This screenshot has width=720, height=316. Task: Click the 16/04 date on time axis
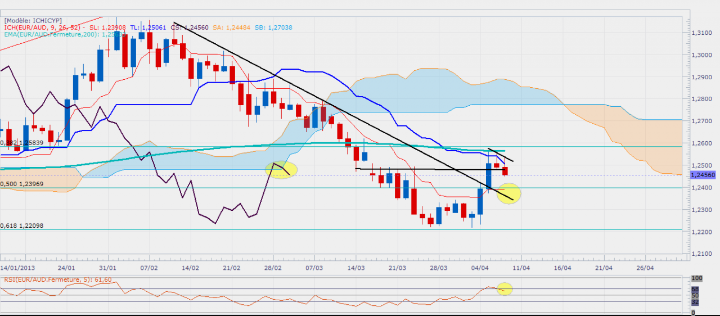pos(562,268)
